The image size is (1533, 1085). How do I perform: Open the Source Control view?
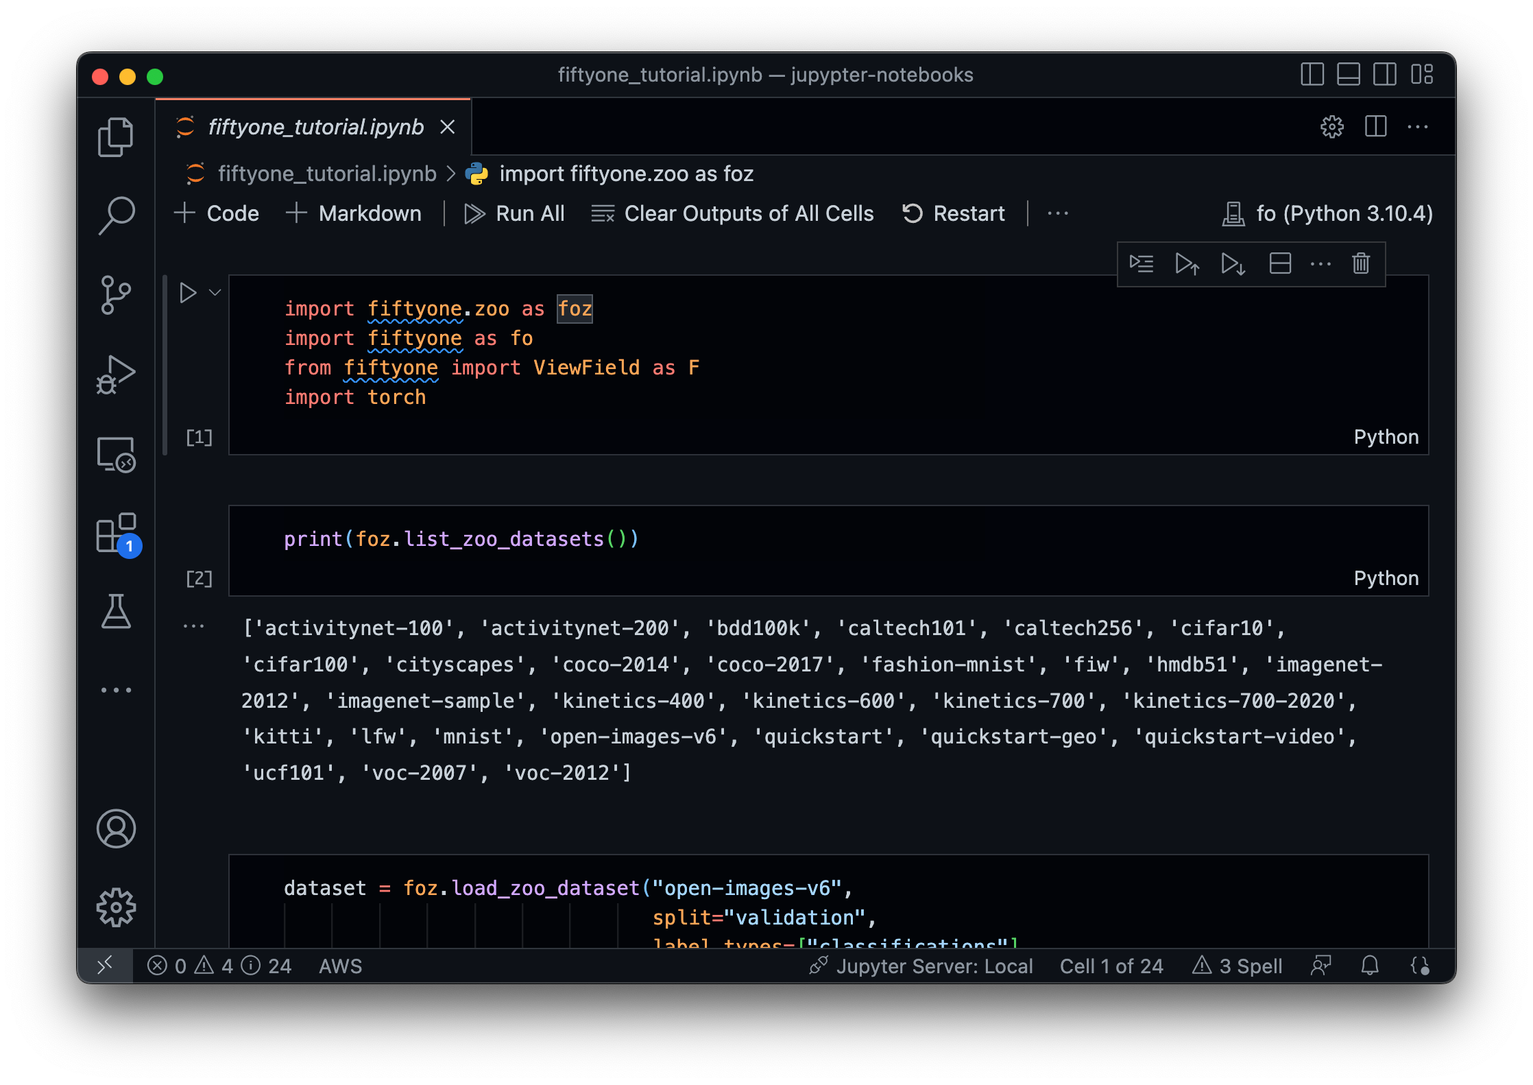point(116,295)
